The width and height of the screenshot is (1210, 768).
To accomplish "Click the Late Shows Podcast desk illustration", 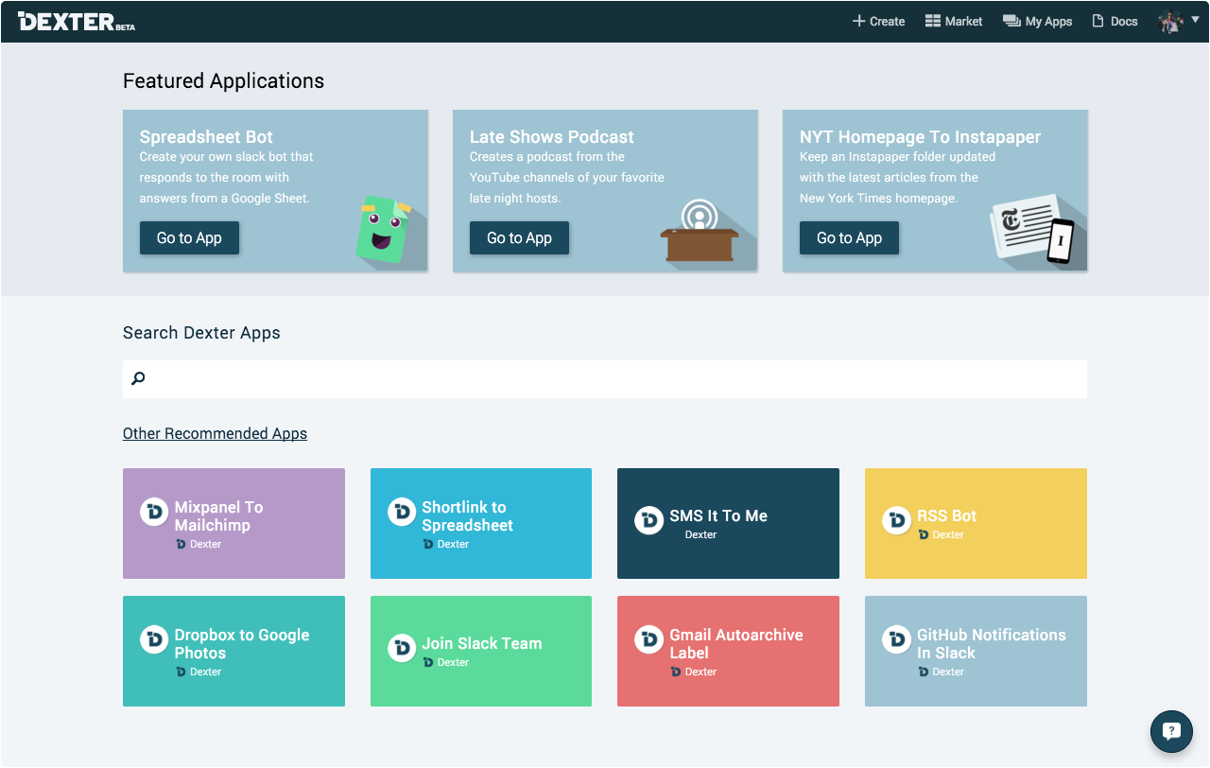I will coord(700,231).
